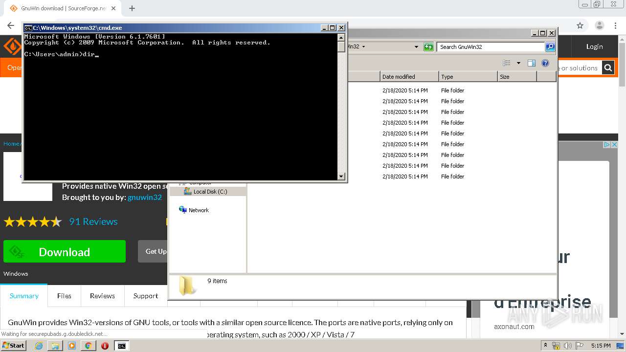
Task: Open a new Chrome tab
Action: (132, 8)
